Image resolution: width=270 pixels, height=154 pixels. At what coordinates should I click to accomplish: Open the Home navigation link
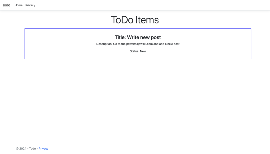coord(18,5)
